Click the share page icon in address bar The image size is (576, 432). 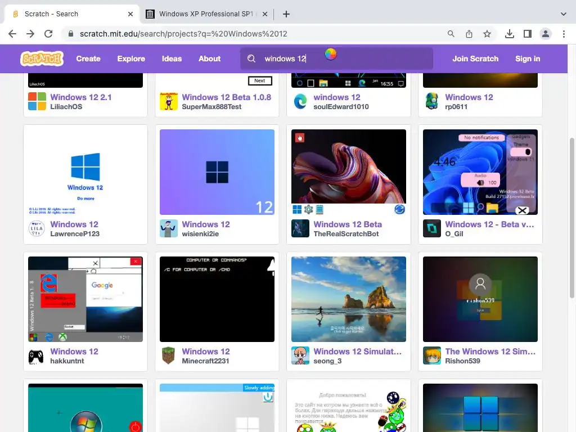point(469,34)
